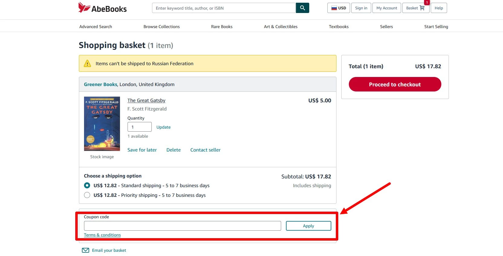Click the AbeBooks bird logo
Image resolution: width=503 pixels, height=256 pixels.
pyautogui.click(x=84, y=8)
